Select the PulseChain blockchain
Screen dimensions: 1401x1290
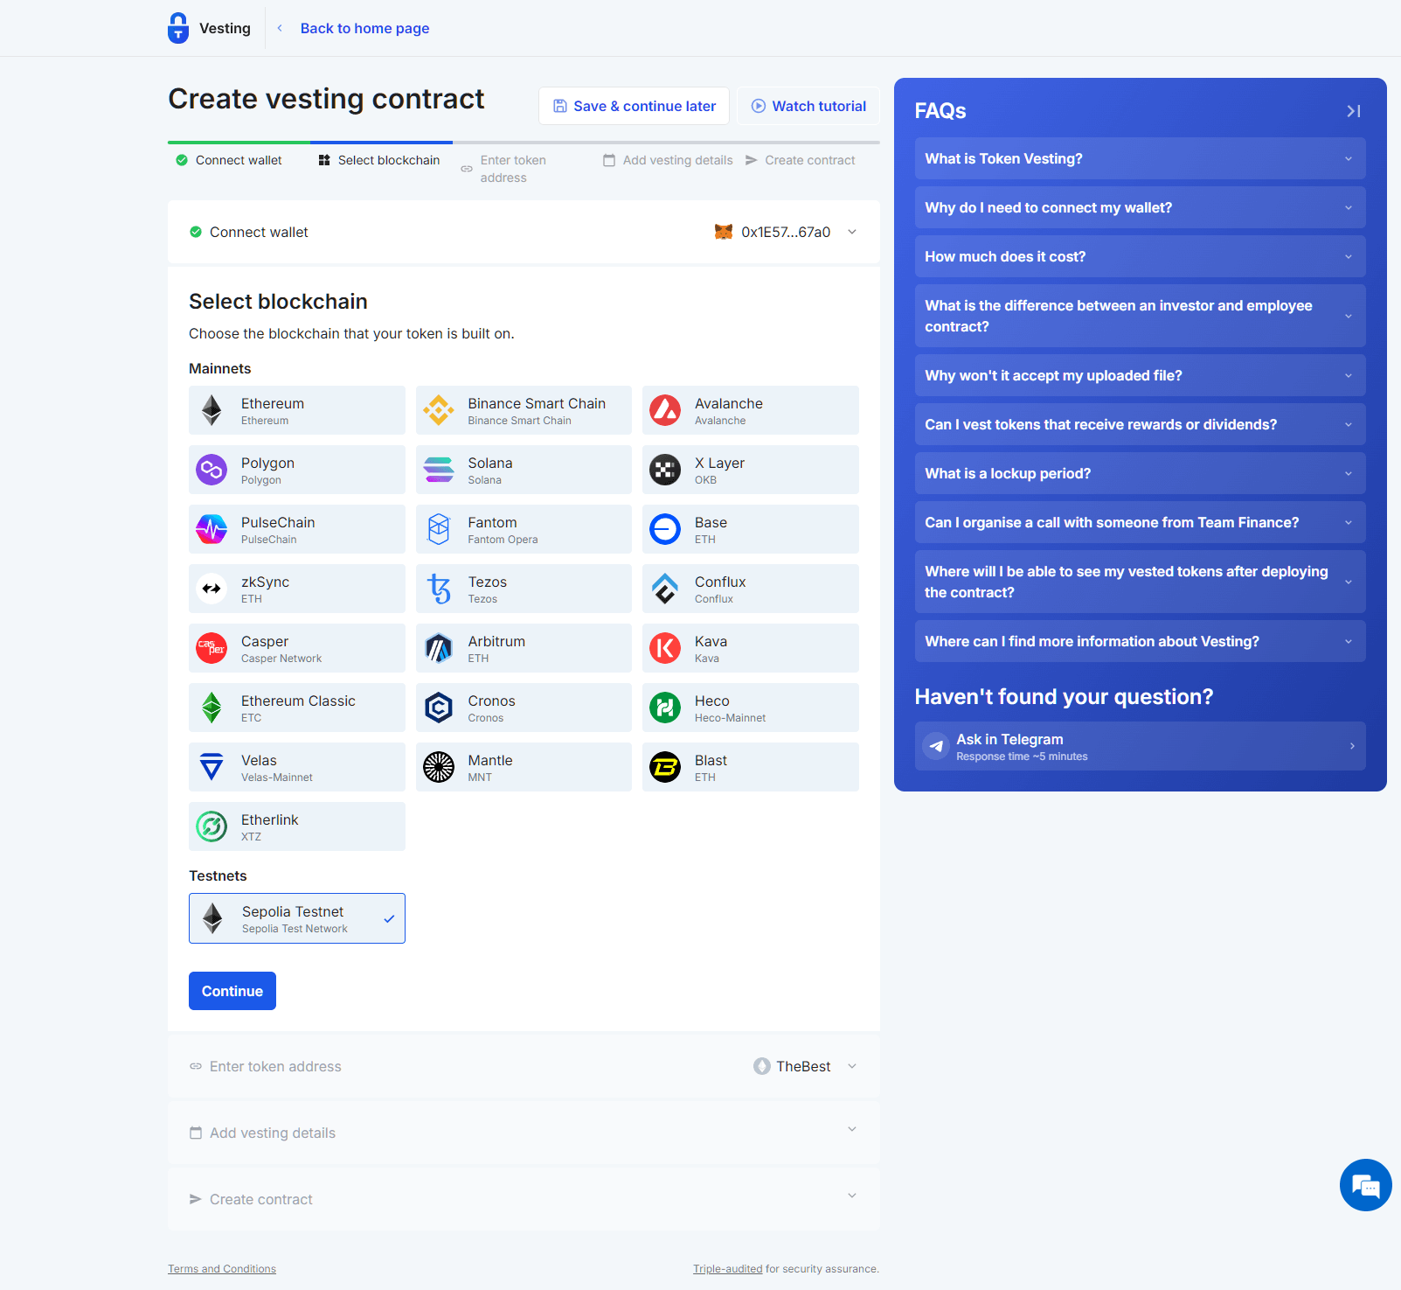click(x=296, y=528)
